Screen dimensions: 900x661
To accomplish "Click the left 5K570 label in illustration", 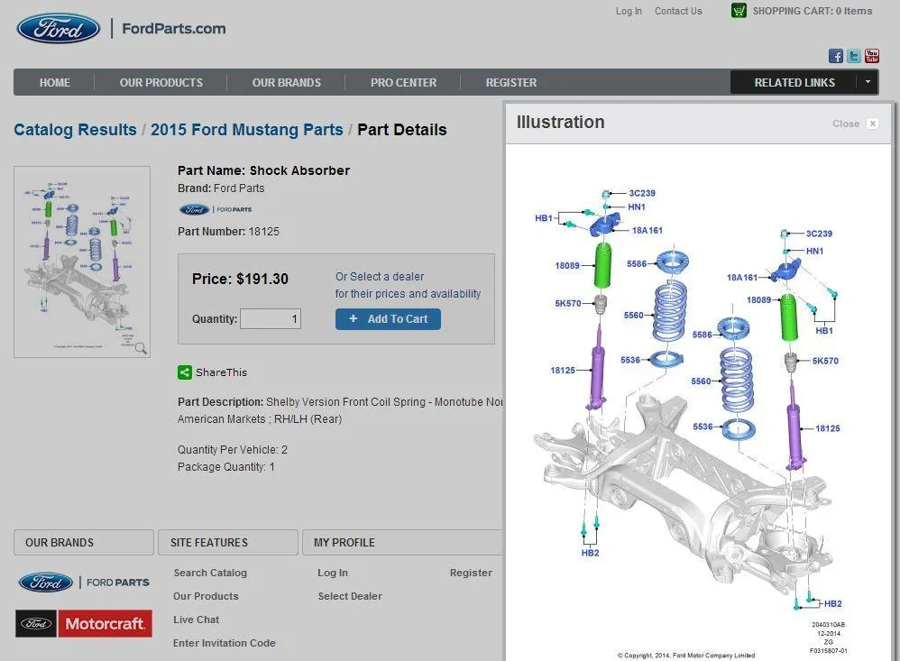I will coord(567,304).
